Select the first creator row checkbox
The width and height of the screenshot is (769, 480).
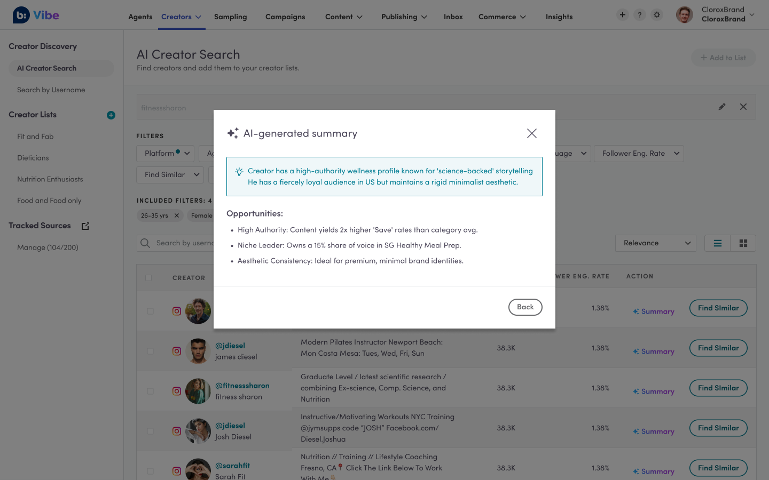coord(150,311)
